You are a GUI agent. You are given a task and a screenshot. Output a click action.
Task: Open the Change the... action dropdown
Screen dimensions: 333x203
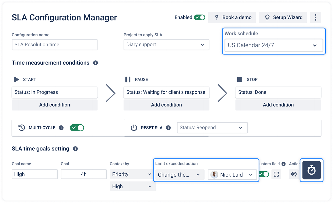[180, 175]
